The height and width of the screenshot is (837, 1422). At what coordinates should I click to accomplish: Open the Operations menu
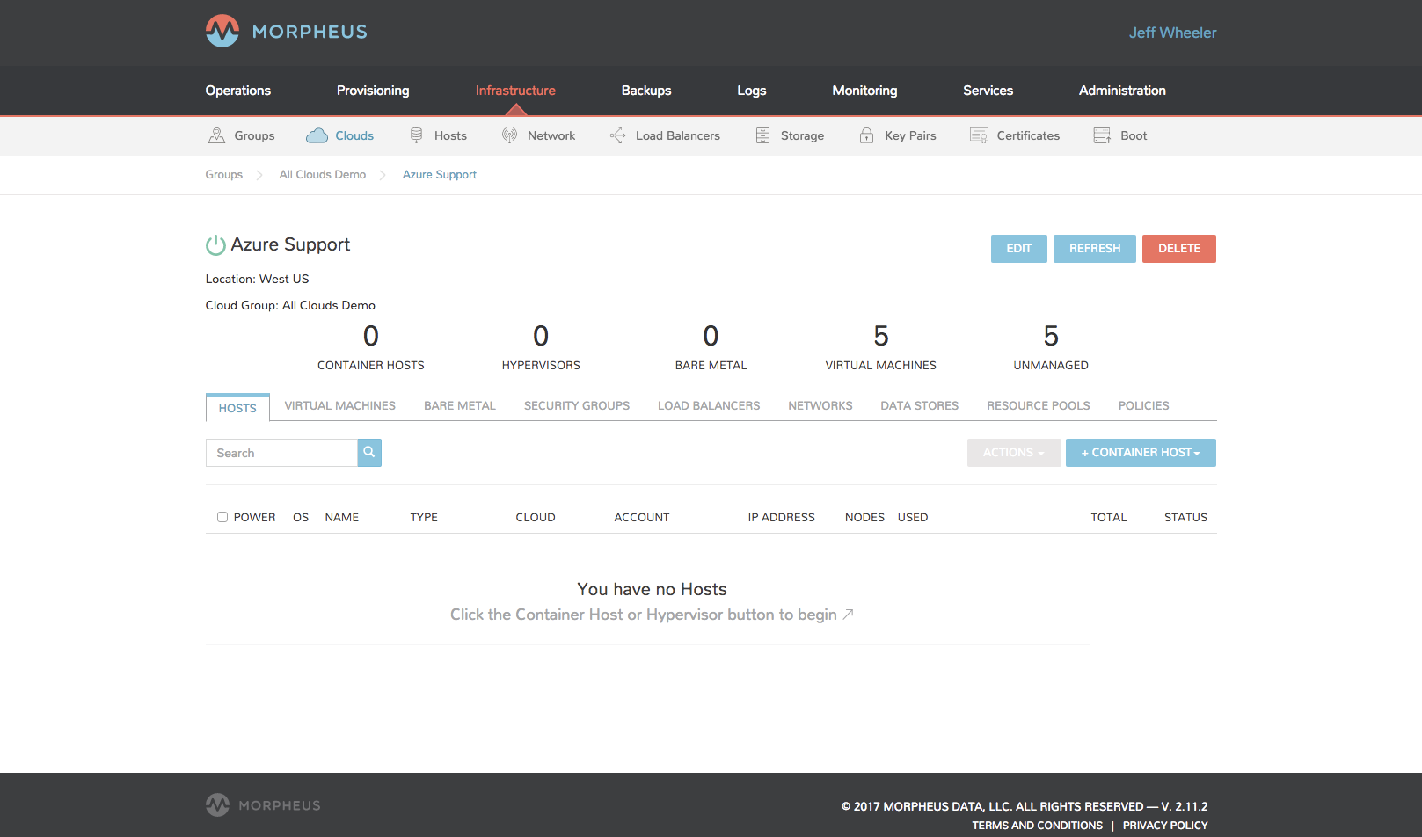pyautogui.click(x=238, y=91)
